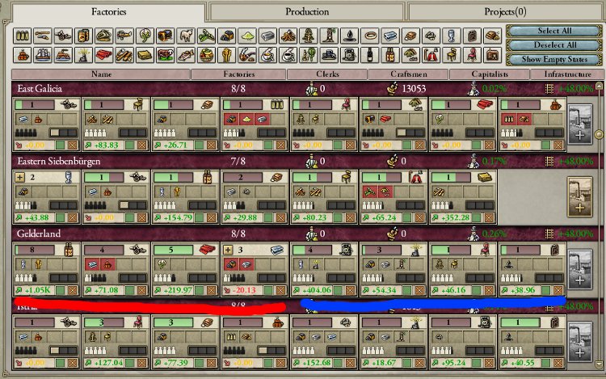This screenshot has height=379, width=606.
Task: Close the Eastern Siebenbürgen factory earning +352.28
Action: pos(490,217)
